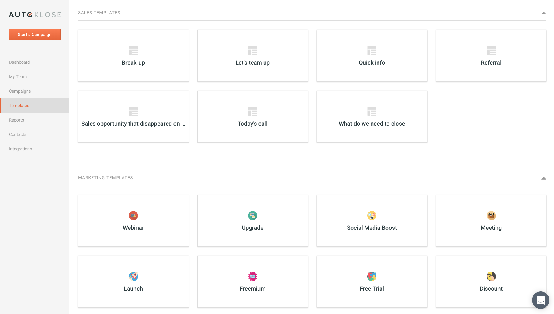Click the Social Media Boost icon

[x=372, y=216]
